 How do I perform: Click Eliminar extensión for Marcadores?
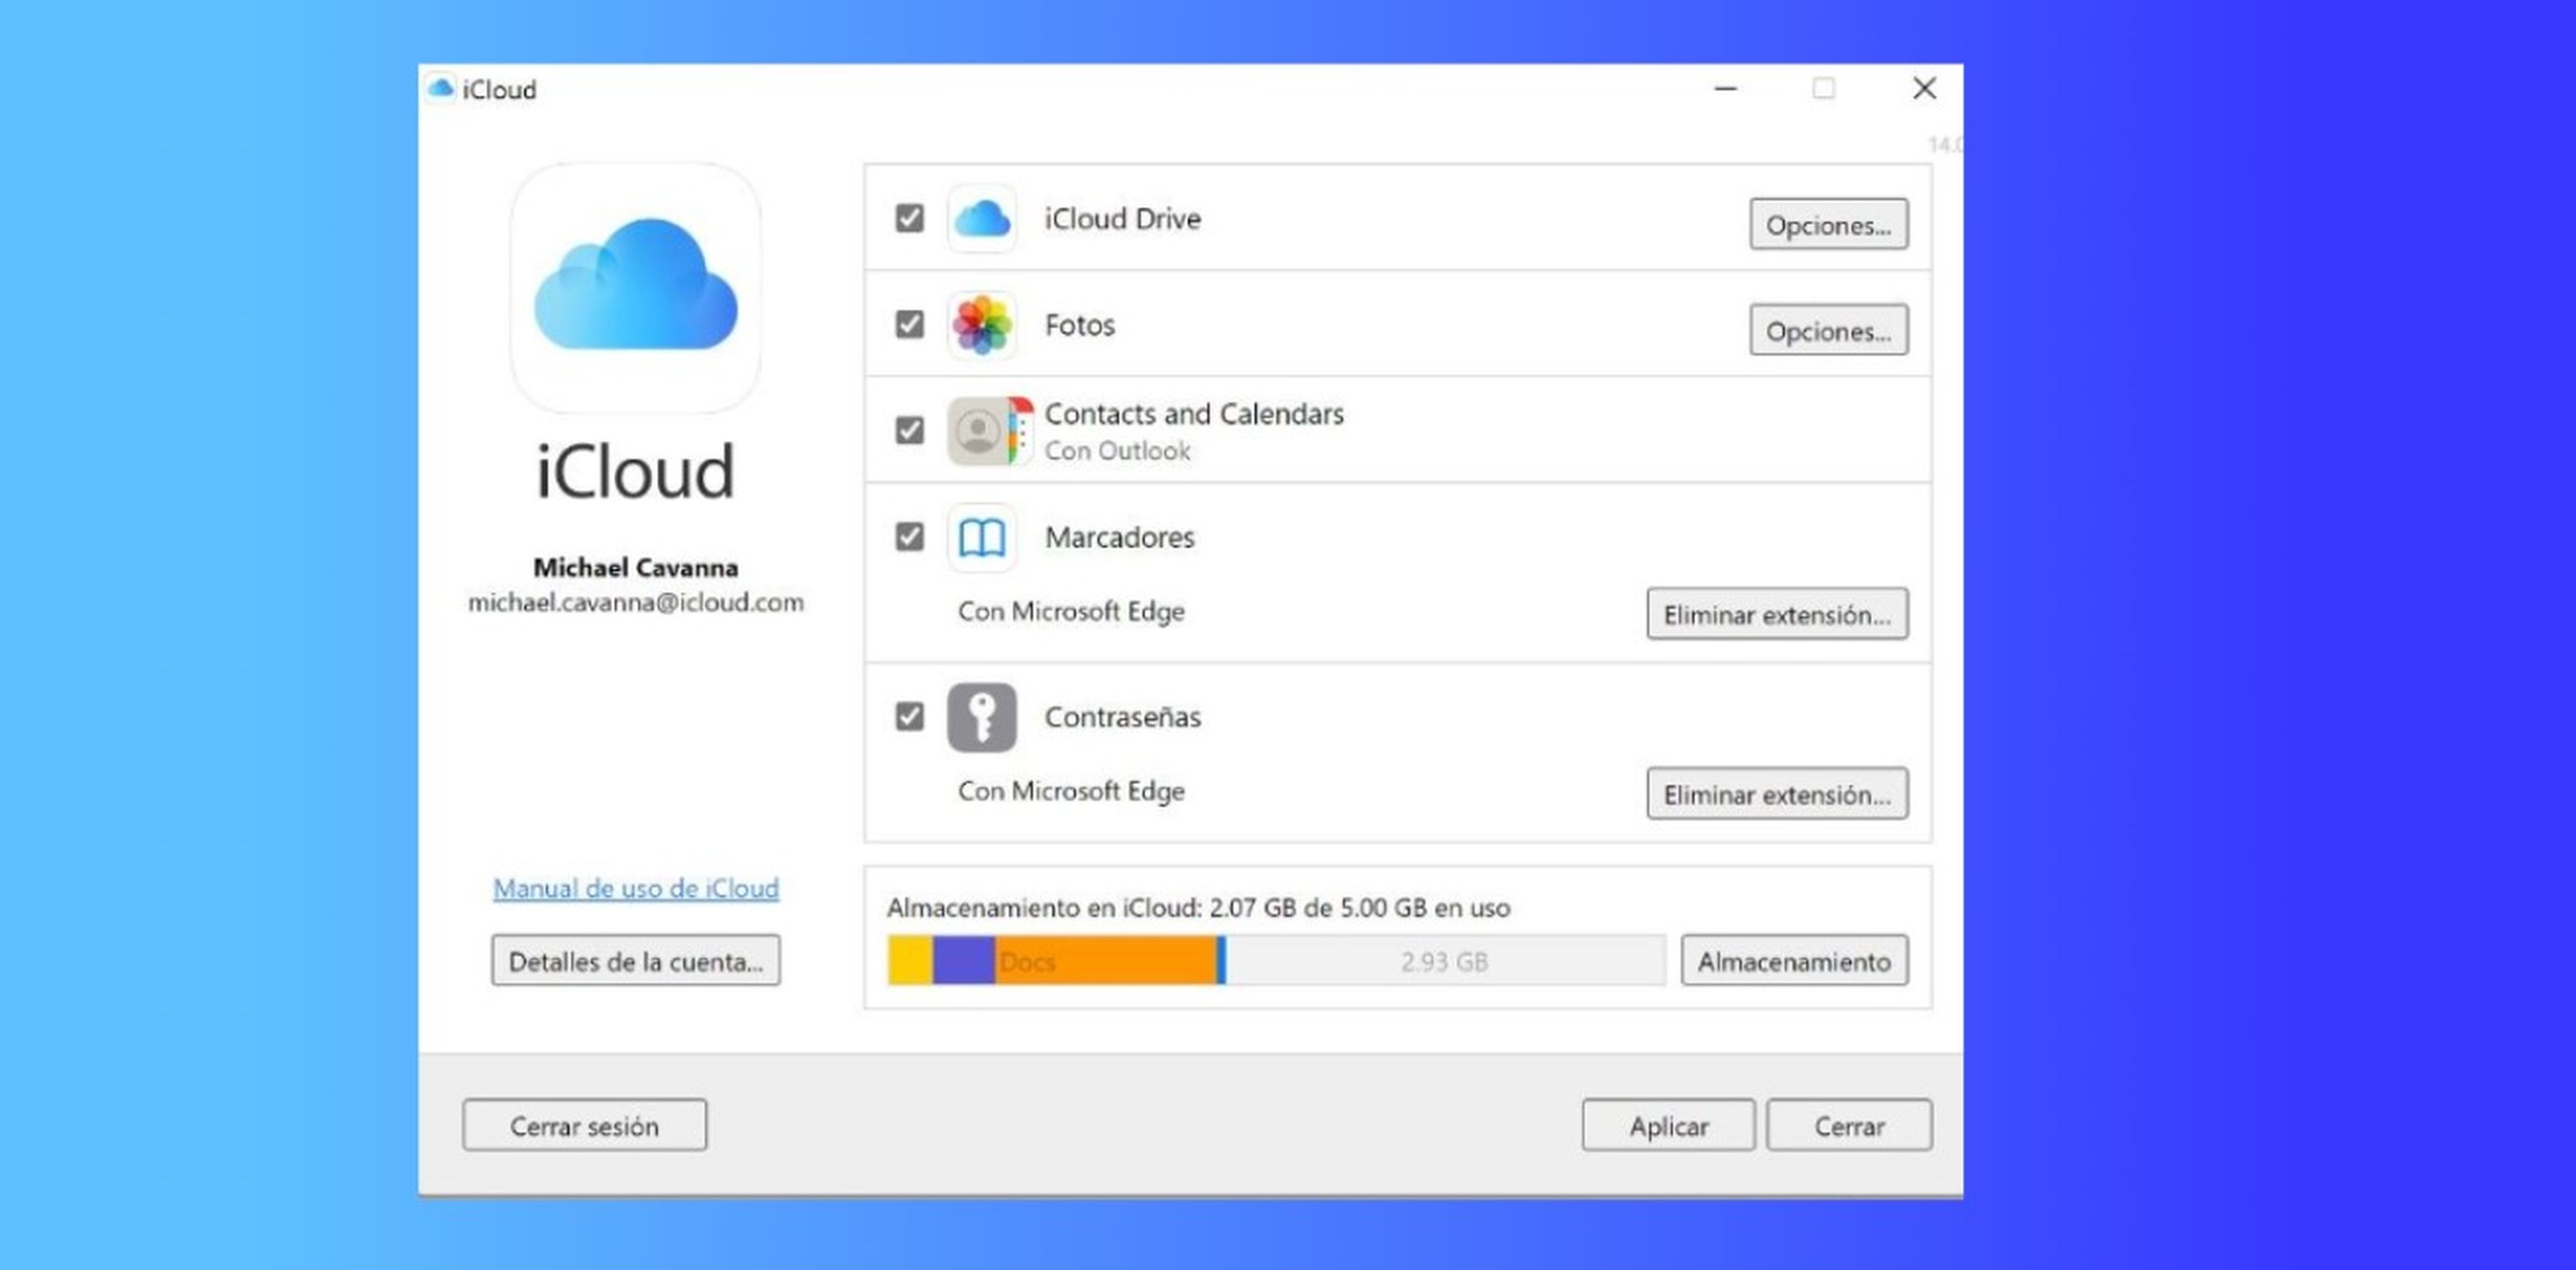tap(1777, 614)
